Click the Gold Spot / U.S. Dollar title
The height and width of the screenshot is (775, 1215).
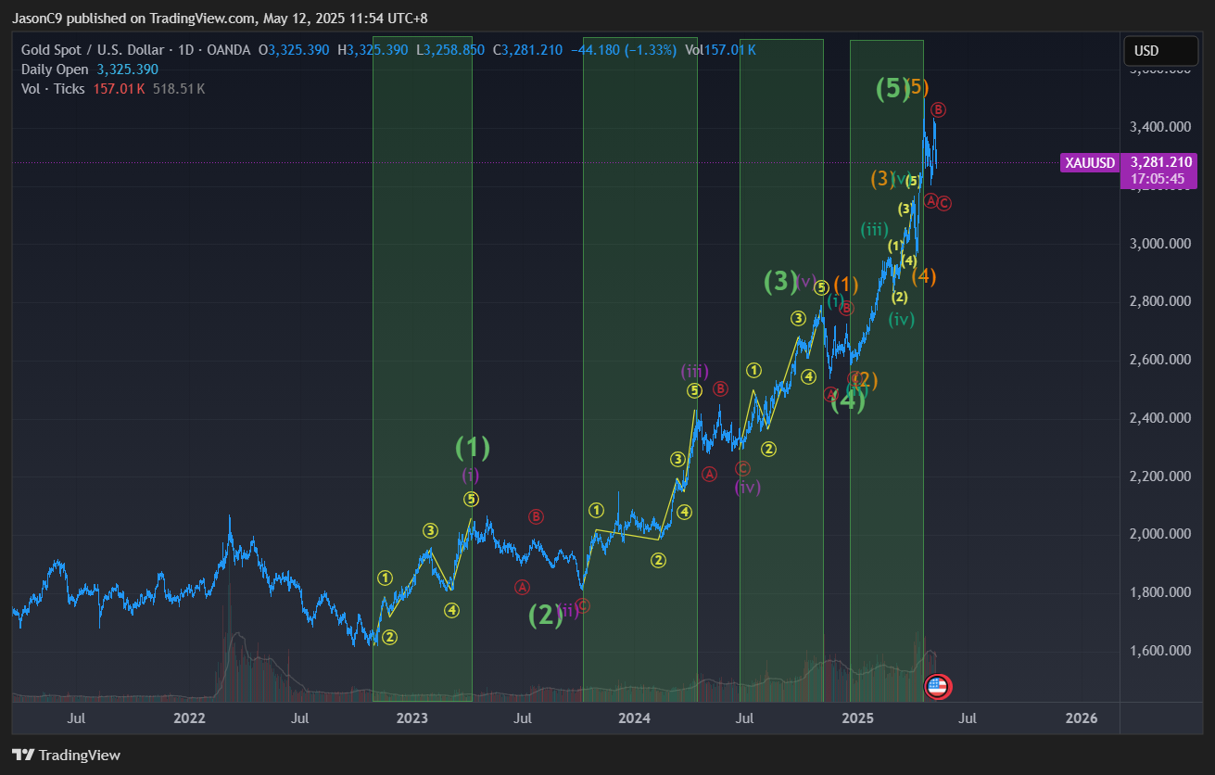95,50
